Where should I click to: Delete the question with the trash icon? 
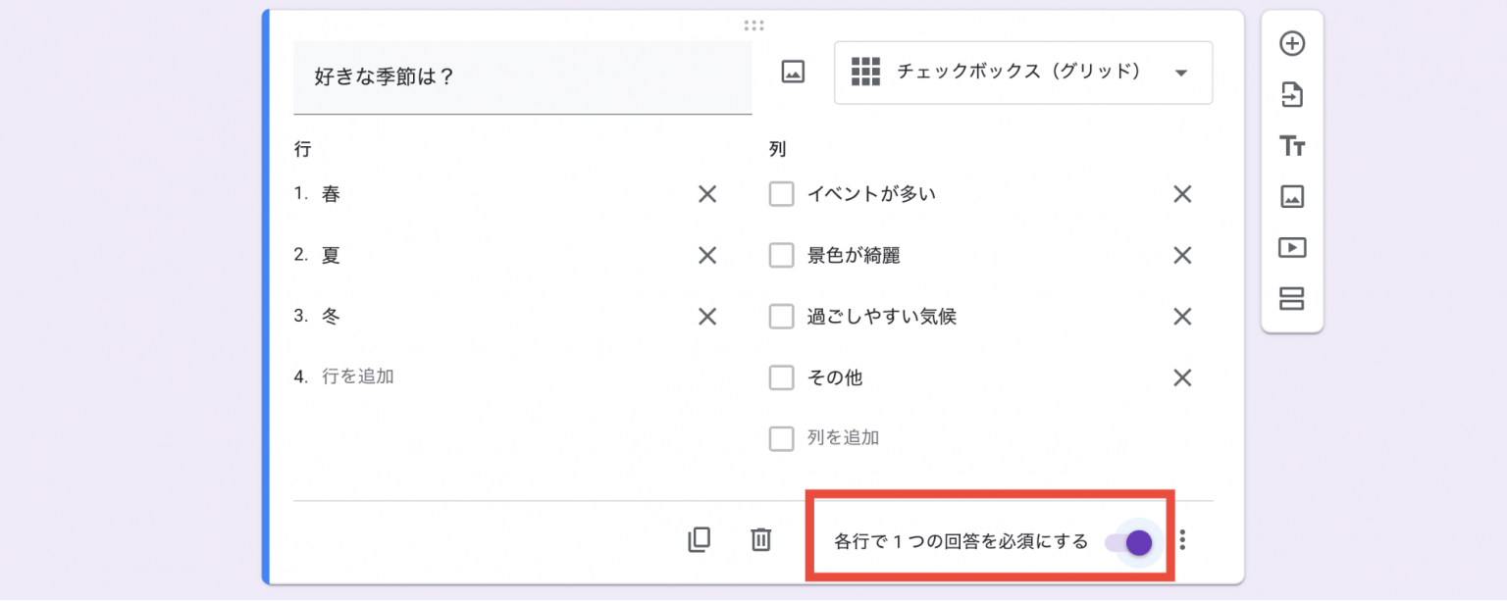760,539
